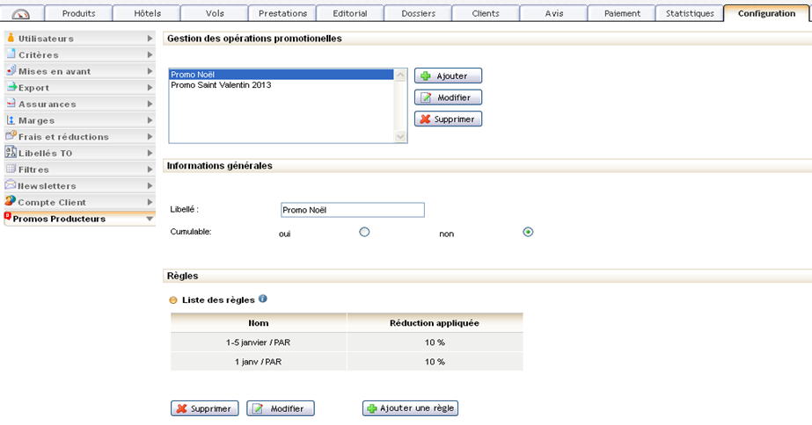
Task: Click the info icon beside Liste des règles
Action: (263, 299)
